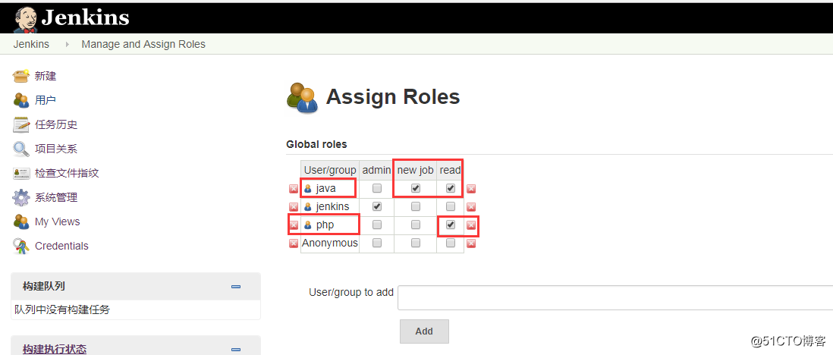The width and height of the screenshot is (833, 355).
Task: Open the Credentials sidebar link
Action: (61, 246)
